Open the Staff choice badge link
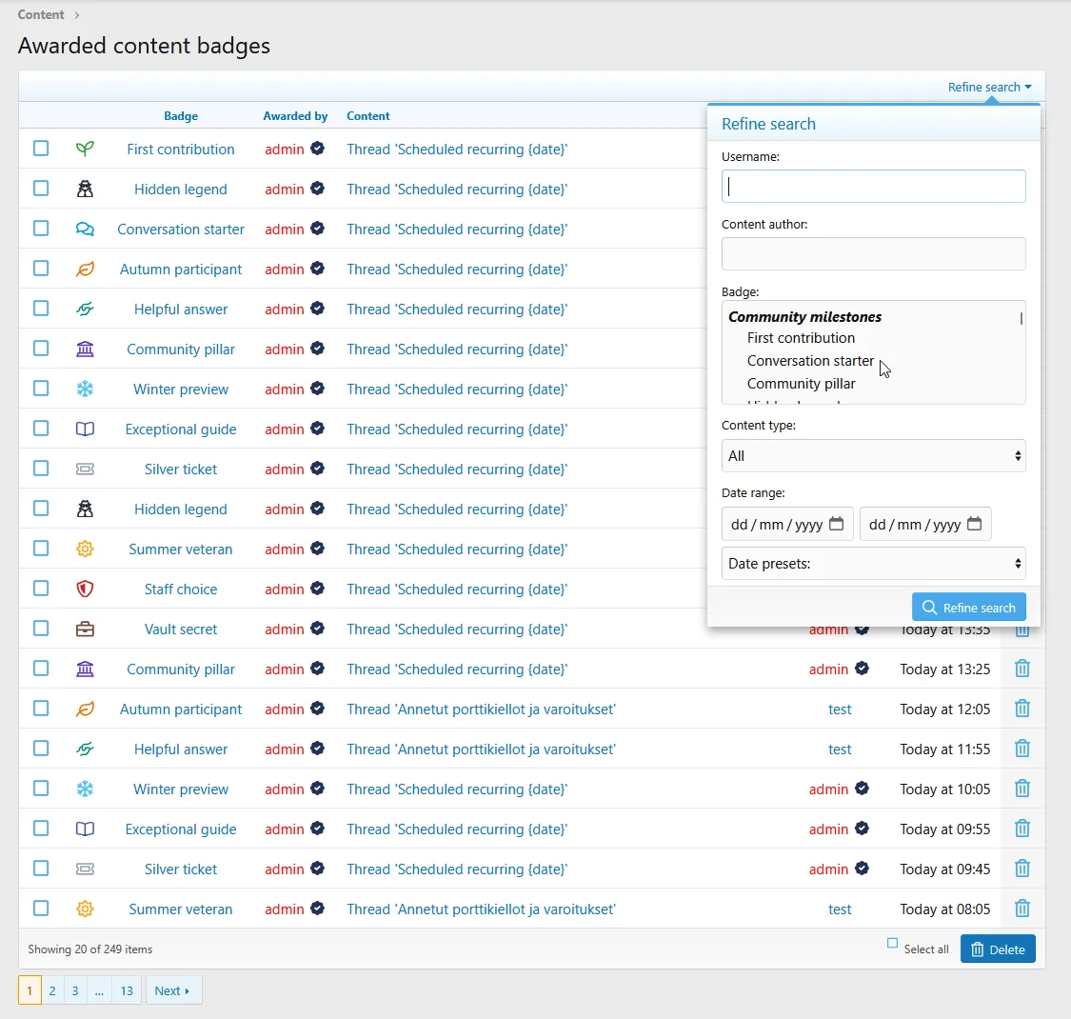Viewport: 1071px width, 1019px height. 180,589
